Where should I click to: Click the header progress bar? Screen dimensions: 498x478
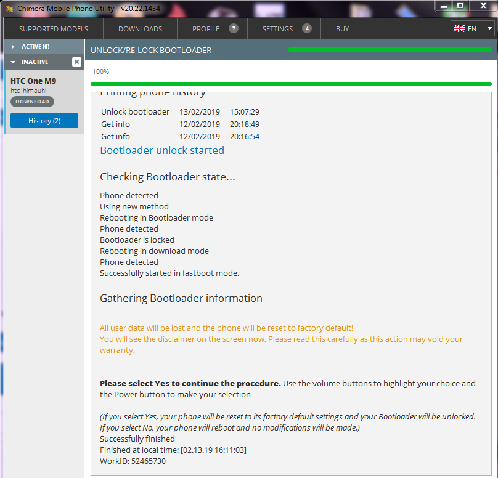pyautogui.click(x=390, y=49)
